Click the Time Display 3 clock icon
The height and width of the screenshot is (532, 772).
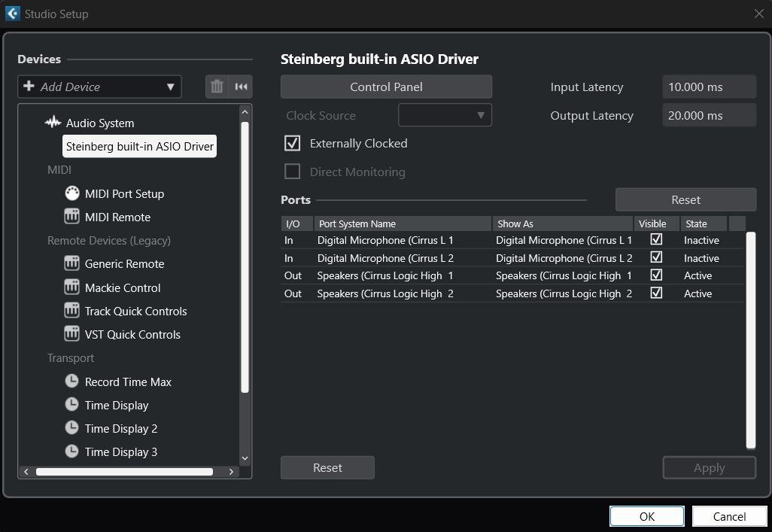(x=72, y=451)
